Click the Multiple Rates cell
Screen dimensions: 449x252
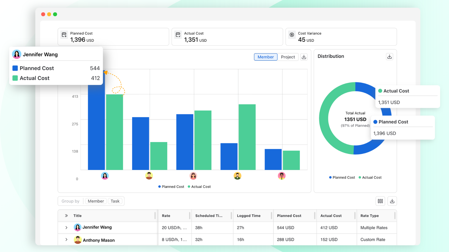[377, 228]
